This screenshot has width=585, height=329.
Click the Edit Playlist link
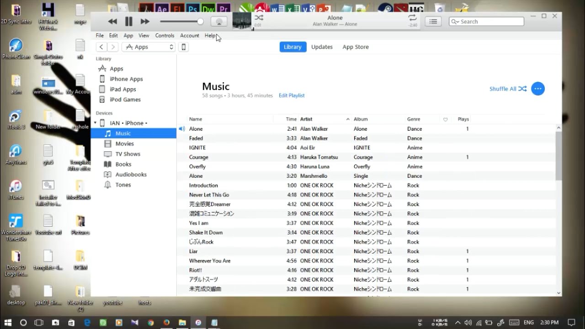tap(292, 96)
